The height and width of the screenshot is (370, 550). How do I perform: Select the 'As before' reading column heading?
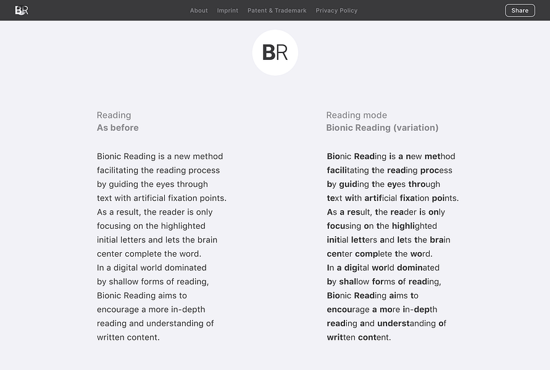[117, 128]
